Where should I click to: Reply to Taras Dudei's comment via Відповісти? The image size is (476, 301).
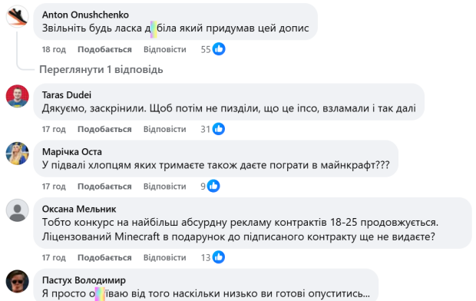pyautogui.click(x=165, y=129)
